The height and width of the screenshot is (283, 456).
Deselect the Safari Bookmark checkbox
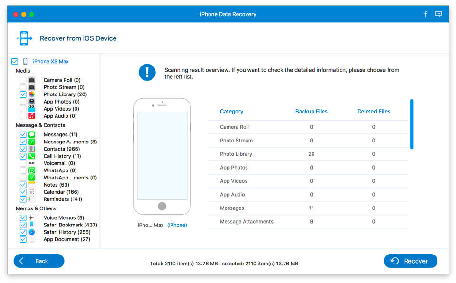coord(23,225)
